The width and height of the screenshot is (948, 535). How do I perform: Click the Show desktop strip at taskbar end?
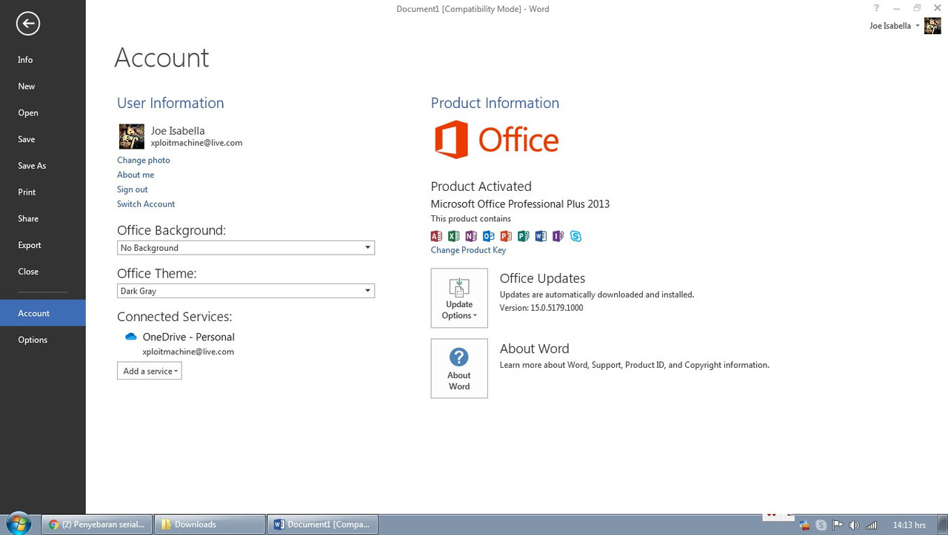pyautogui.click(x=943, y=525)
